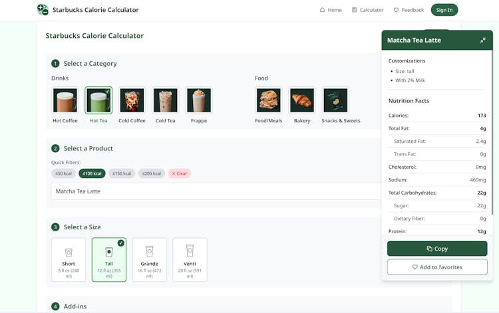Click the Sodium 460mg value
The image size is (499, 313).
click(478, 180)
